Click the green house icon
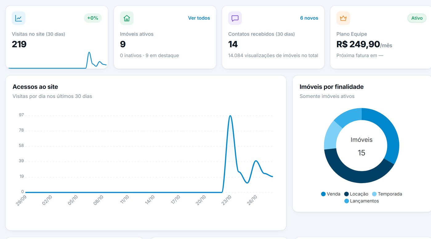 (x=127, y=18)
